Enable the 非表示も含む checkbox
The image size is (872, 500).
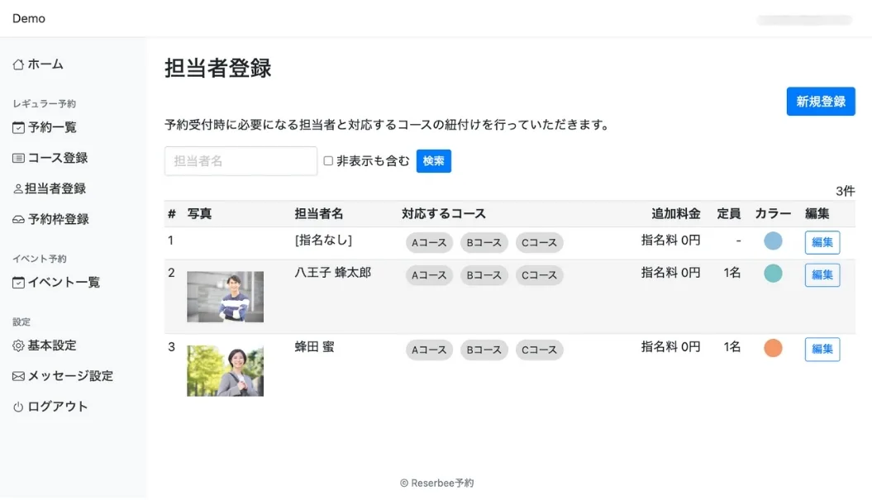point(328,161)
